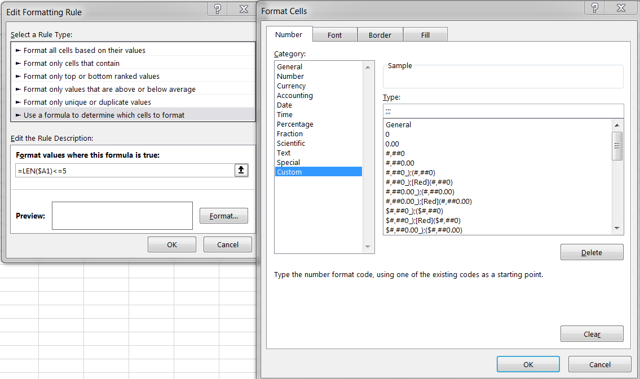Select the Fraction category
The height and width of the screenshot is (379, 640).
point(319,133)
